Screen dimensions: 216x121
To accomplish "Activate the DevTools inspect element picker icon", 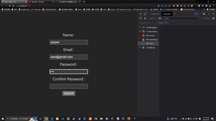I will click(140, 14).
